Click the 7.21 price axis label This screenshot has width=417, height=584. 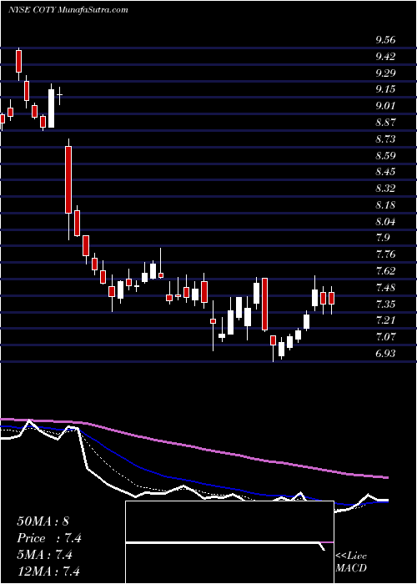point(385,320)
